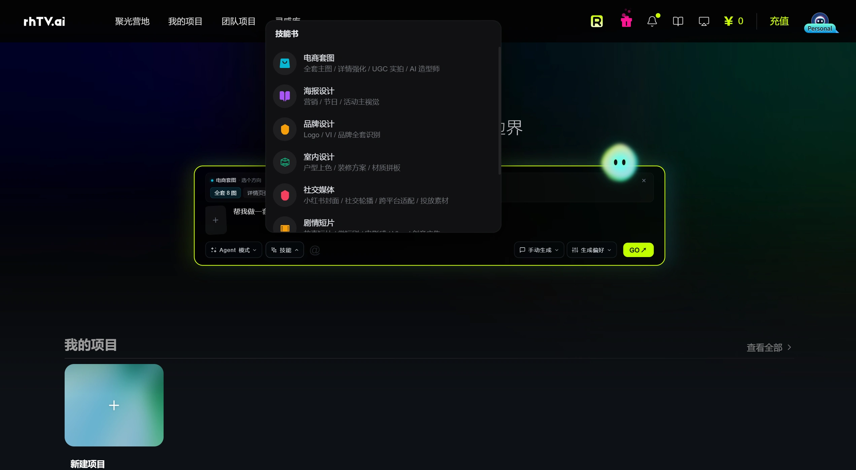
Task: Click the rhTV.ai logo
Action: [44, 22]
